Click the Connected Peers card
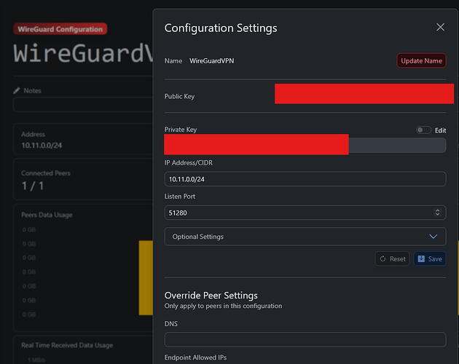 click(82, 181)
